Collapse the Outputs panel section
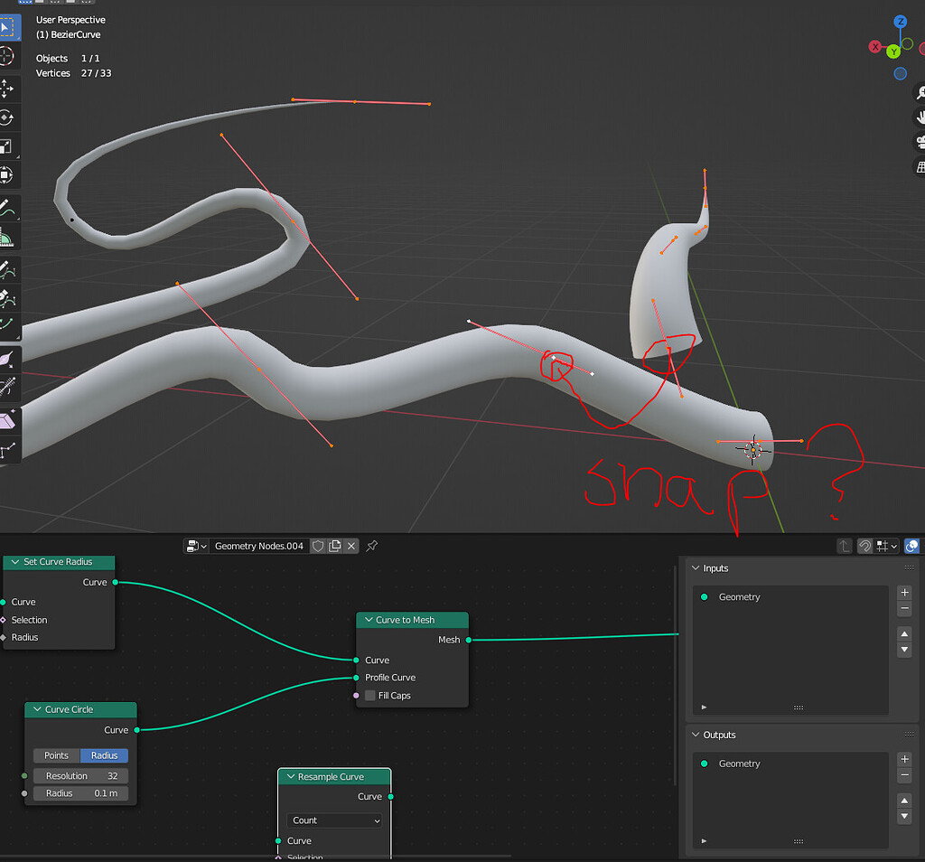Screen dimensions: 925x862 696,735
